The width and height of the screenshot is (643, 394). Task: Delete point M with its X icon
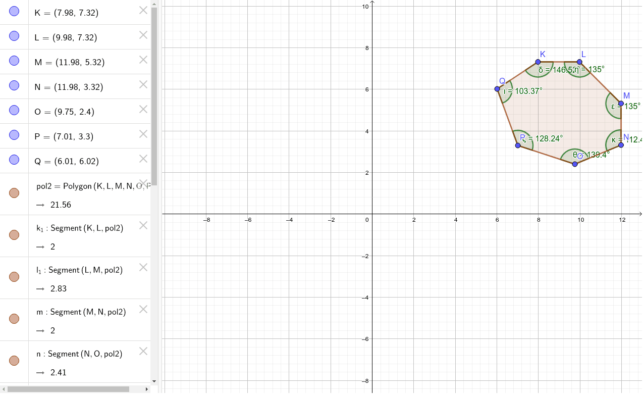(143, 60)
